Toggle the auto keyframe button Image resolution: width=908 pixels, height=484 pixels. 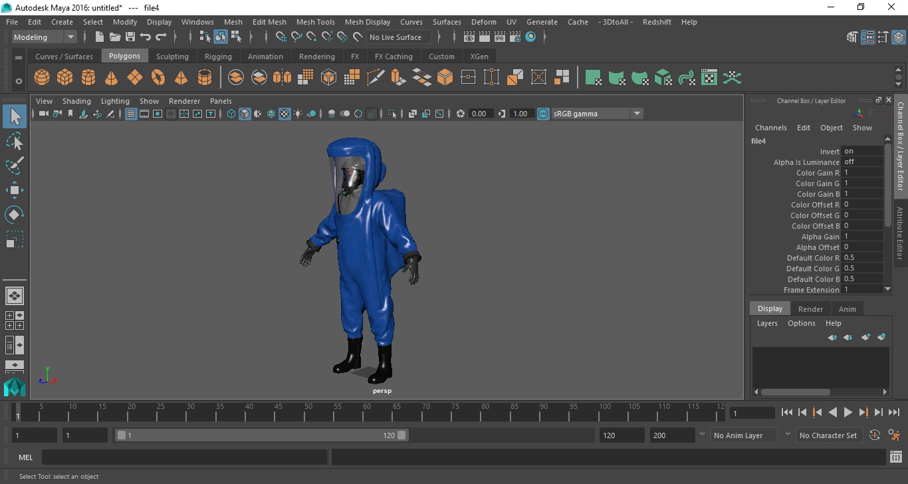coord(875,435)
